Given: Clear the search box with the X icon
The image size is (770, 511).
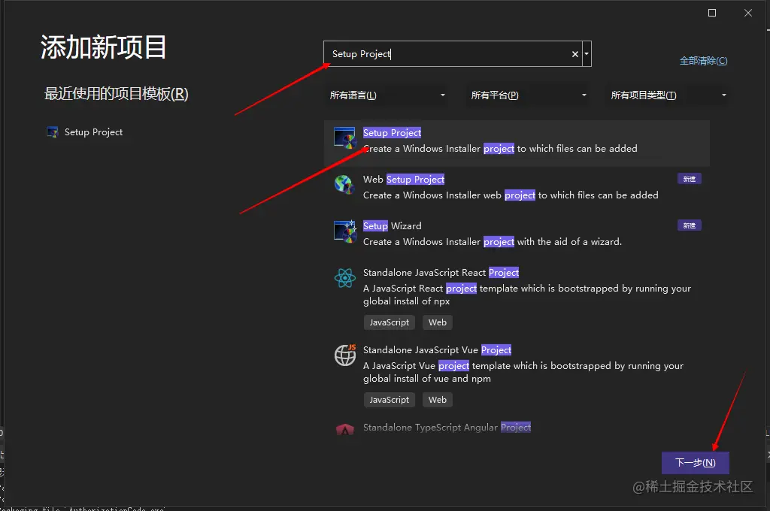Looking at the screenshot, I should pyautogui.click(x=574, y=53).
